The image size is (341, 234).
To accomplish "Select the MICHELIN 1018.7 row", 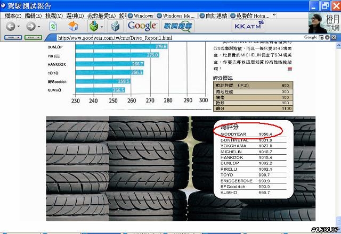I will 253,152.
